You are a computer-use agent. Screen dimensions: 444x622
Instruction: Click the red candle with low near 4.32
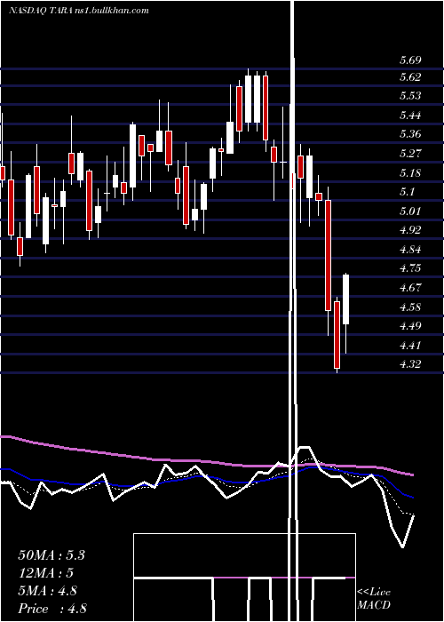[337, 335]
